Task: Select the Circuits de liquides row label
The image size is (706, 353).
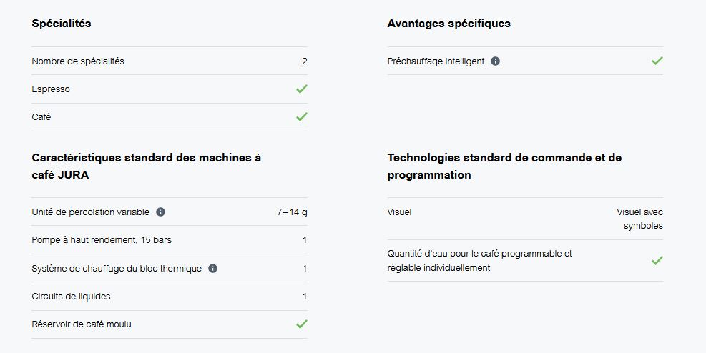Action: click(71, 297)
